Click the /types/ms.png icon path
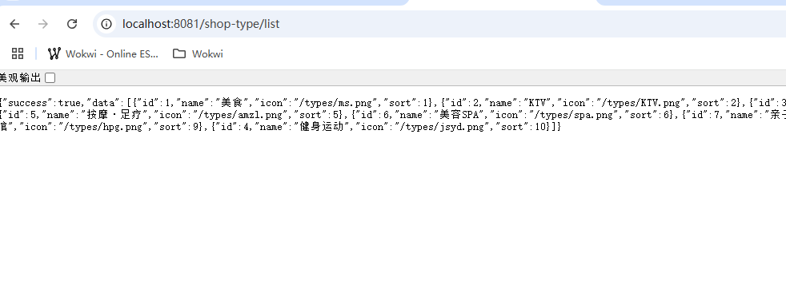This screenshot has width=786, height=296. coord(336,103)
